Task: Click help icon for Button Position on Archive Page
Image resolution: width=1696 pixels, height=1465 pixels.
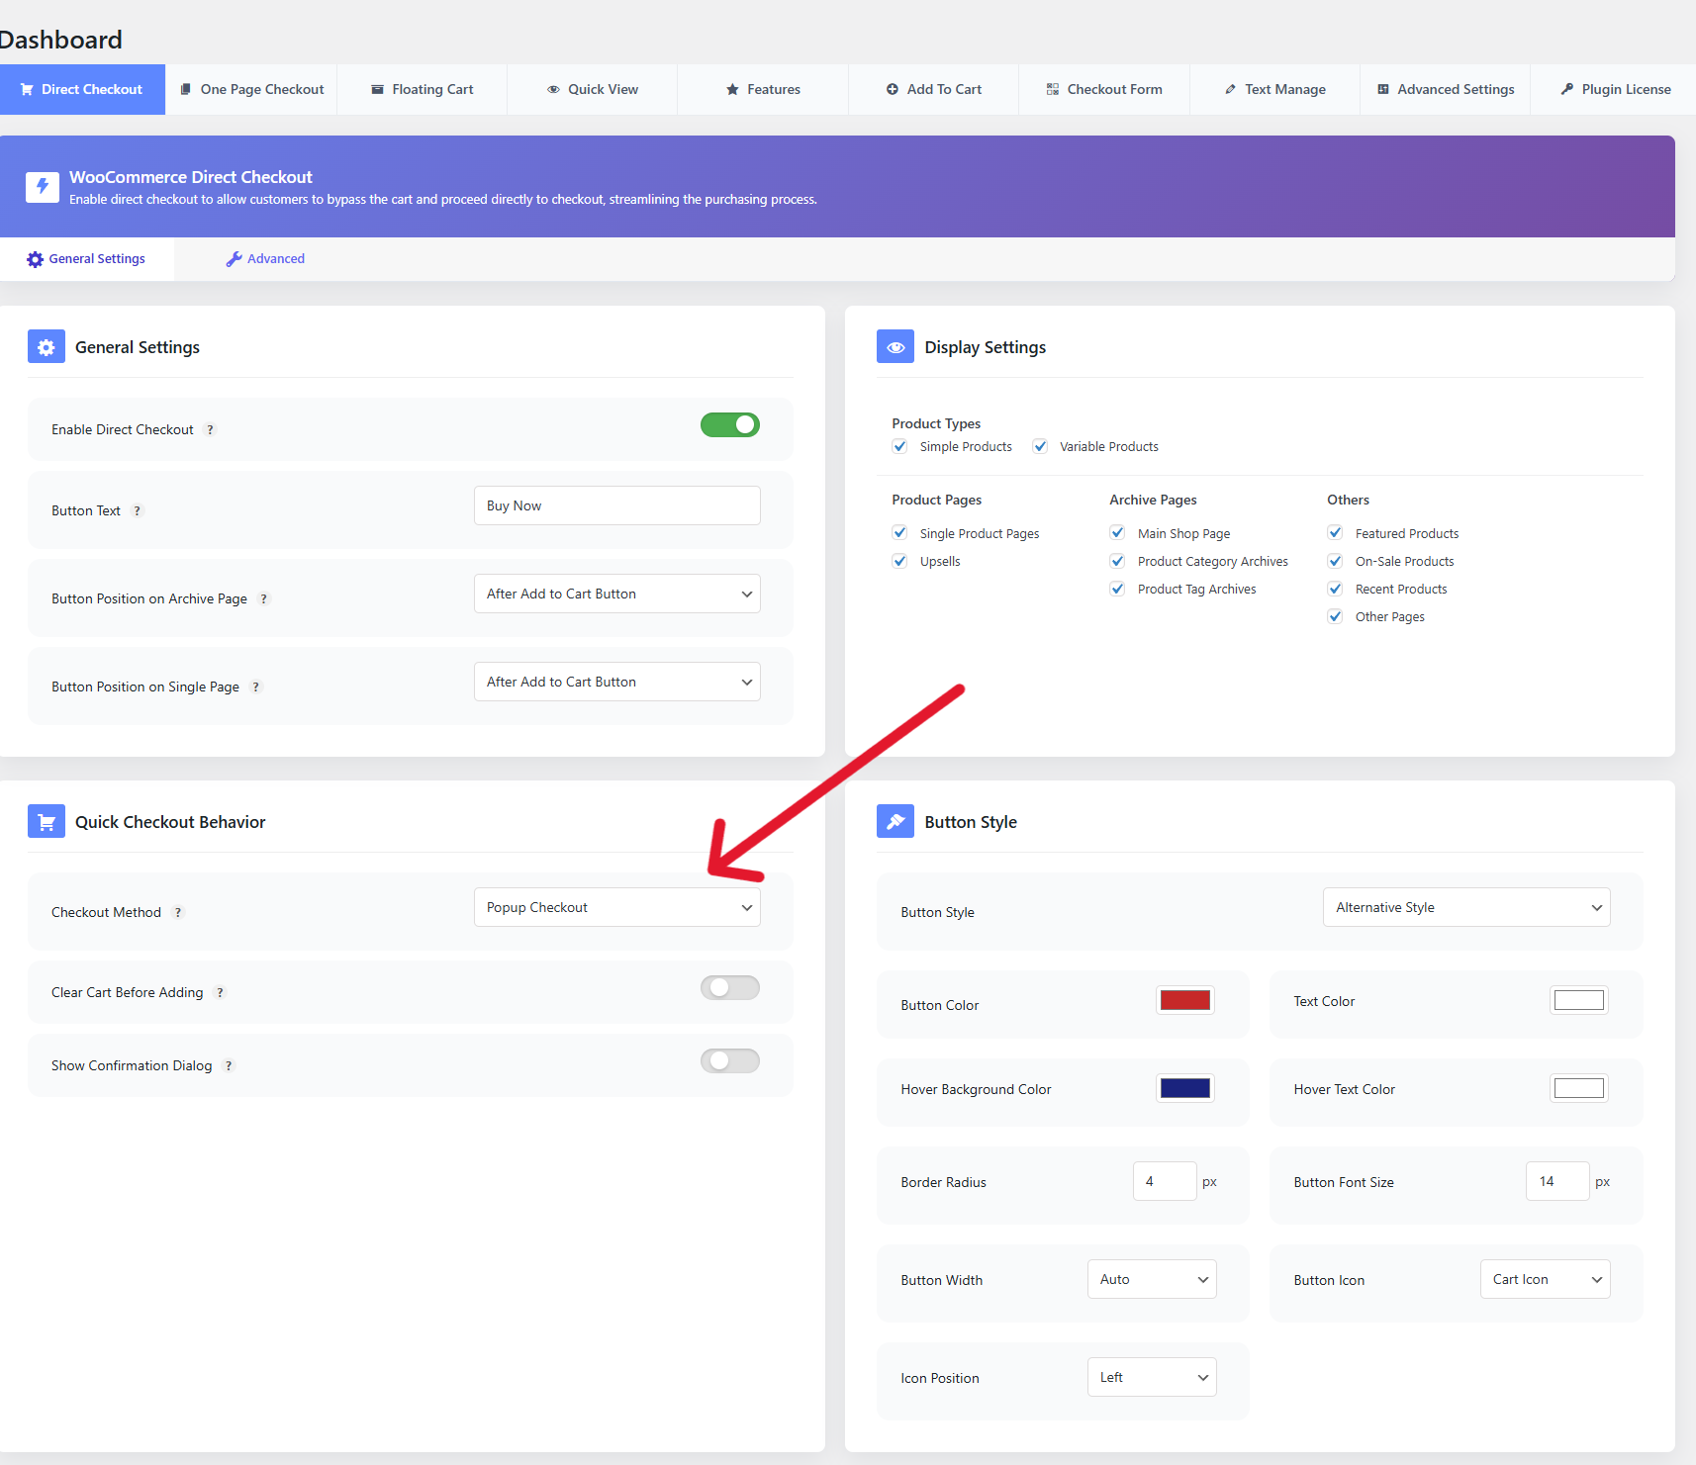Action: tap(263, 598)
